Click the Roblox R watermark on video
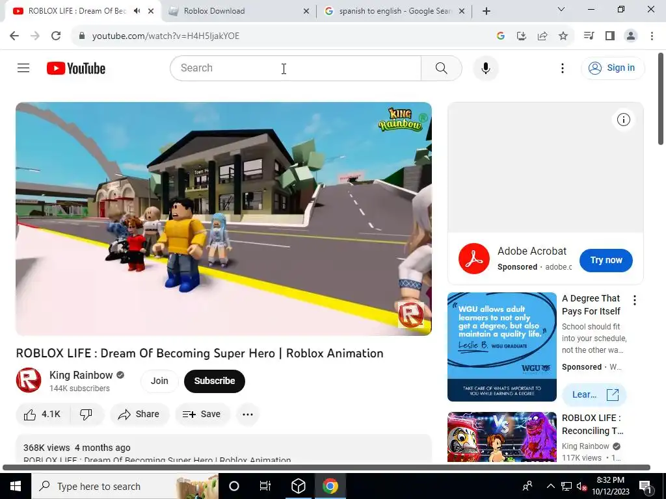The width and height of the screenshot is (666, 499). pyautogui.click(x=410, y=314)
